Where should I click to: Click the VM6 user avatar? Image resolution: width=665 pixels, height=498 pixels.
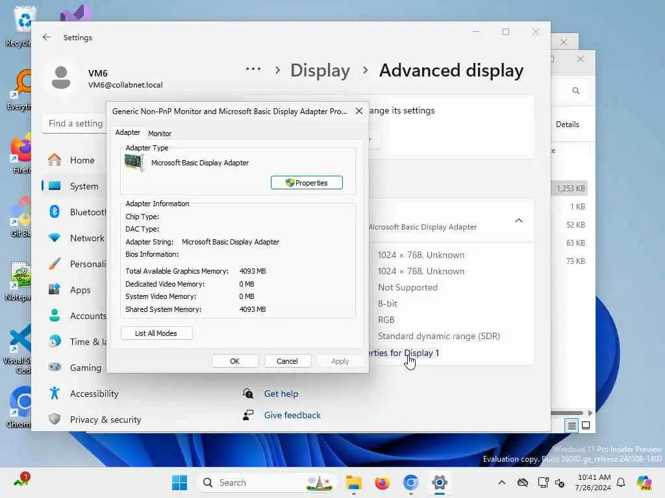pos(61,78)
